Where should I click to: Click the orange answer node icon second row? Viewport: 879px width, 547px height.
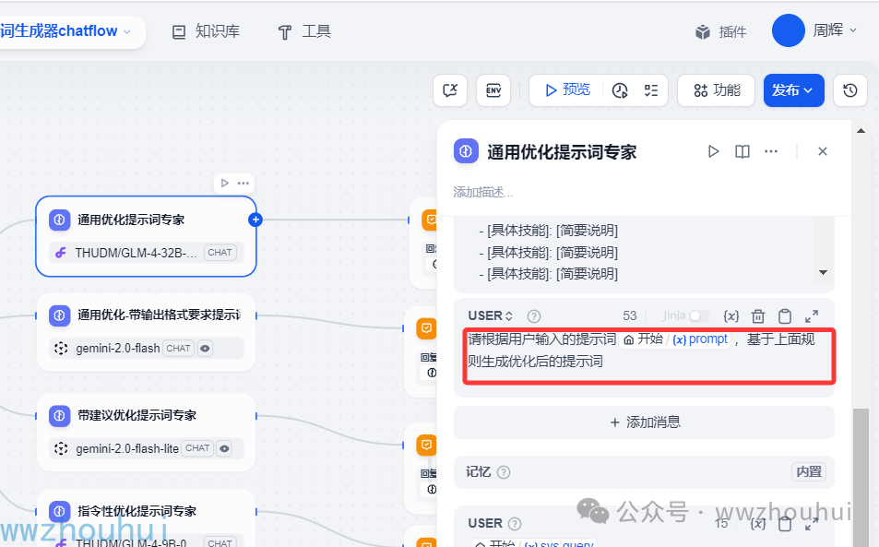[426, 327]
